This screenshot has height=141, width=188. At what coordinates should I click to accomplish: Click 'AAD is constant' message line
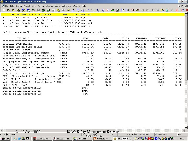[52, 32]
